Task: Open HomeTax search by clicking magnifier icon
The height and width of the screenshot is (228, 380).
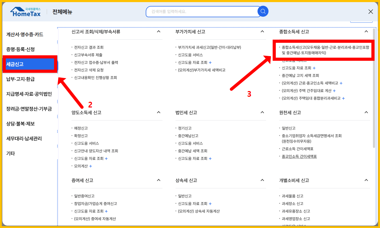Action: (x=263, y=11)
